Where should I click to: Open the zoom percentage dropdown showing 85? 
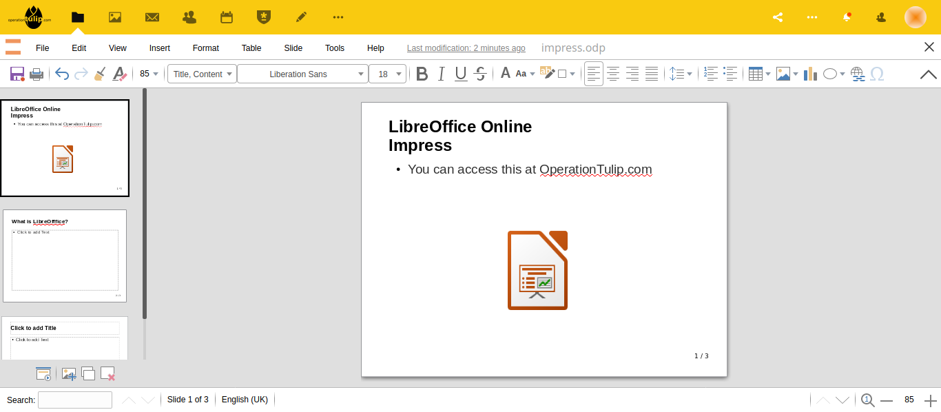tap(149, 74)
